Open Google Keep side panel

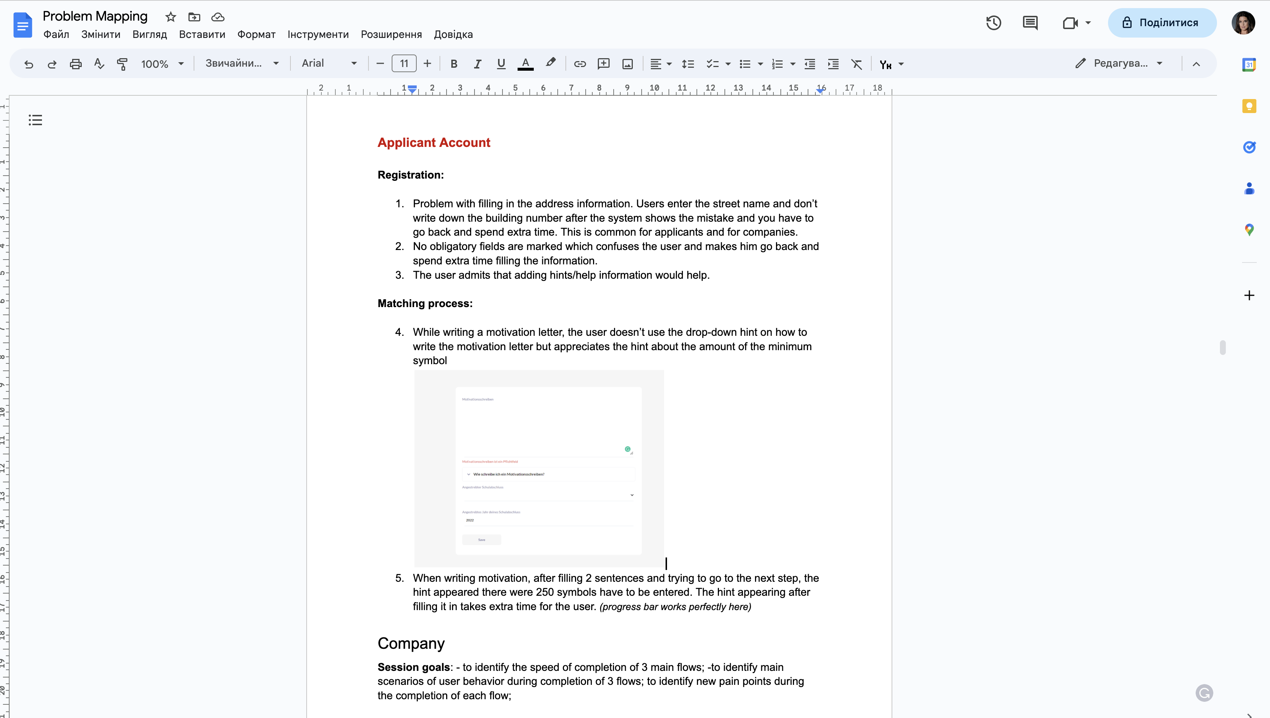point(1249,106)
